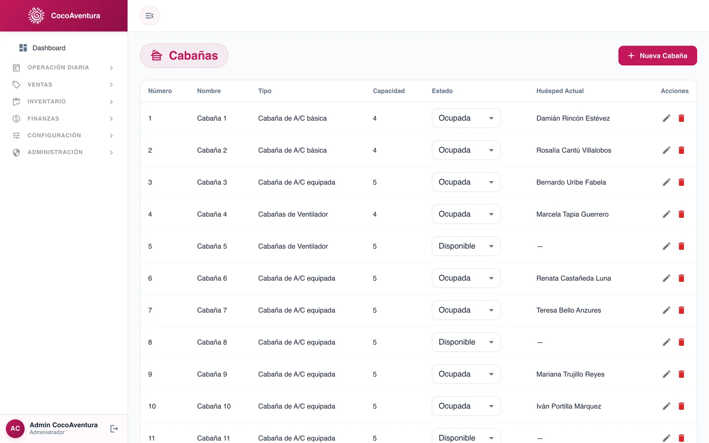Expand the VENTAS menu section
The width and height of the screenshot is (709, 443).
tap(64, 85)
